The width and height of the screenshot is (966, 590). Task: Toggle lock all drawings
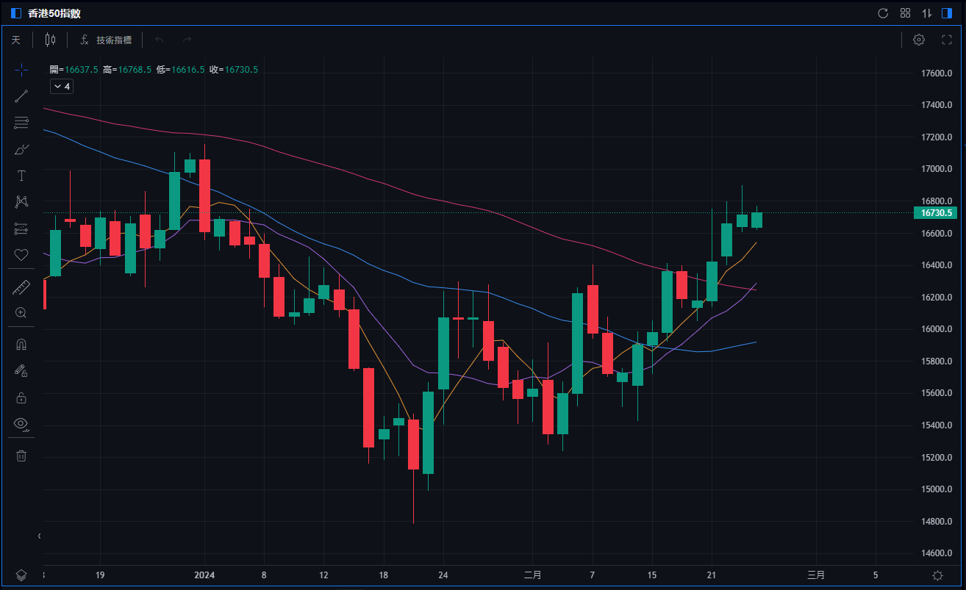pos(21,397)
